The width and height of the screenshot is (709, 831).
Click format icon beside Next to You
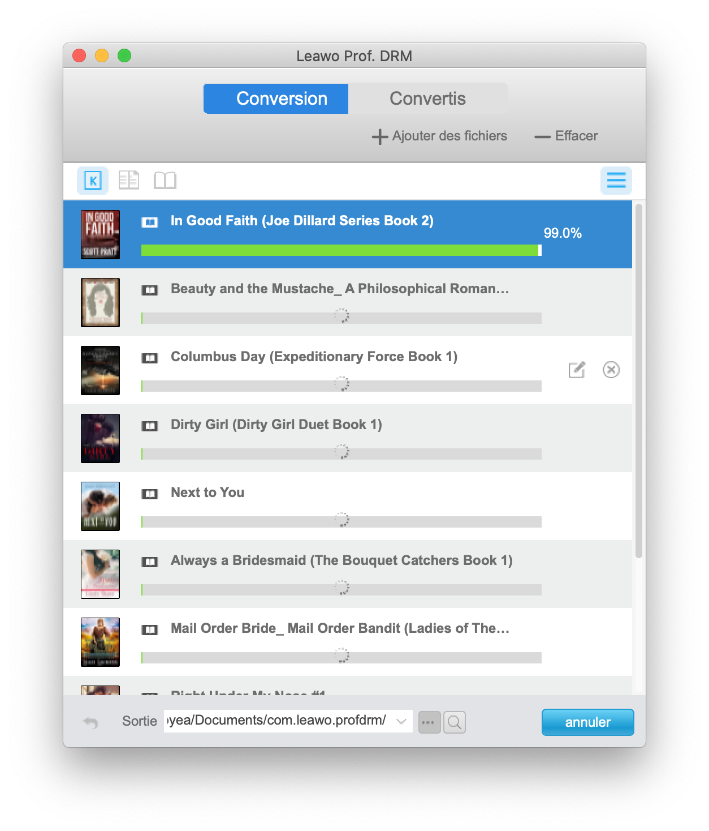[150, 494]
